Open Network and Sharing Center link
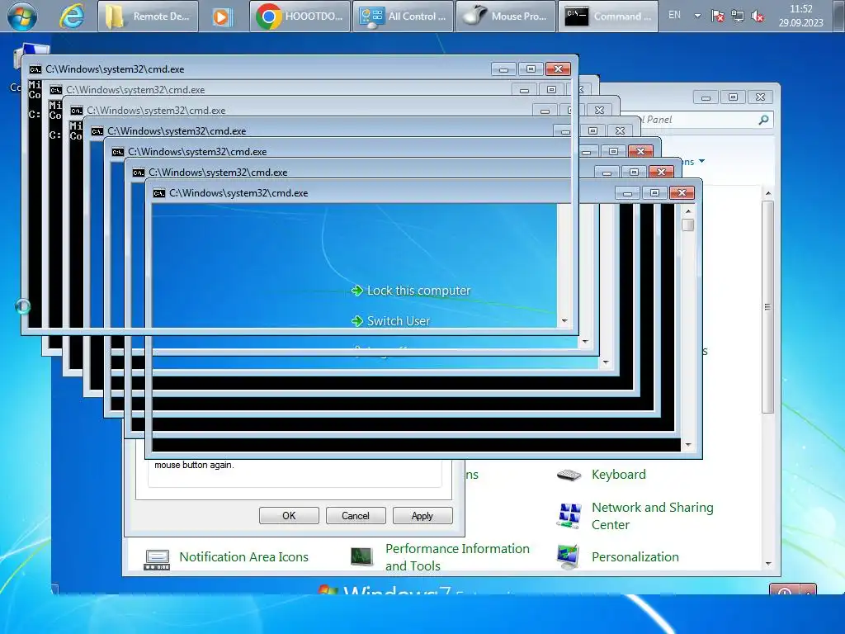The image size is (845, 634). [652, 516]
